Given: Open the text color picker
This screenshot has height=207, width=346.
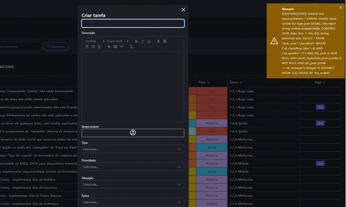Looking at the screenshot, I should pos(158,41).
